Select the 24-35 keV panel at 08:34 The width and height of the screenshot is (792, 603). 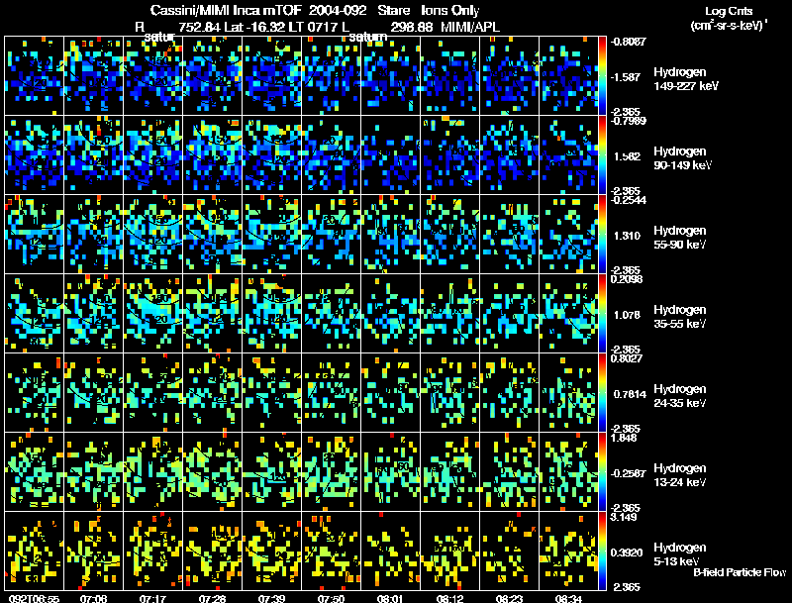click(x=568, y=393)
